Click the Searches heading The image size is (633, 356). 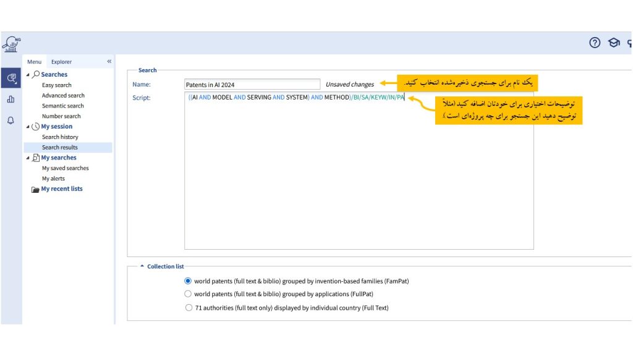[x=54, y=74]
